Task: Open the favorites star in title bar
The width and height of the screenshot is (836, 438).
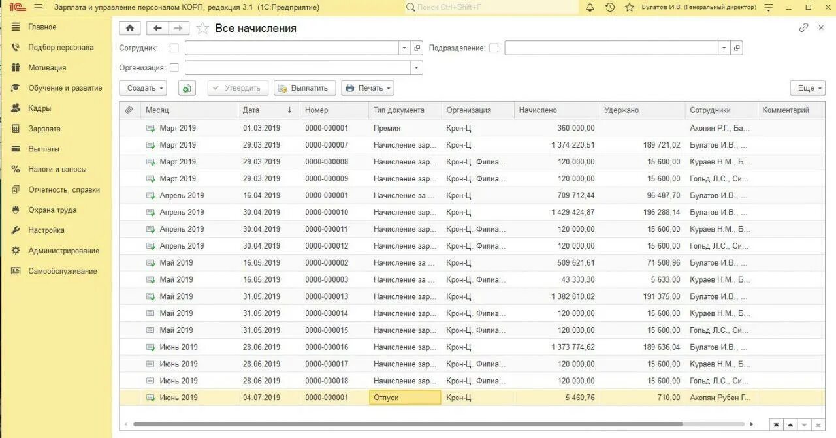Action: 629,7
